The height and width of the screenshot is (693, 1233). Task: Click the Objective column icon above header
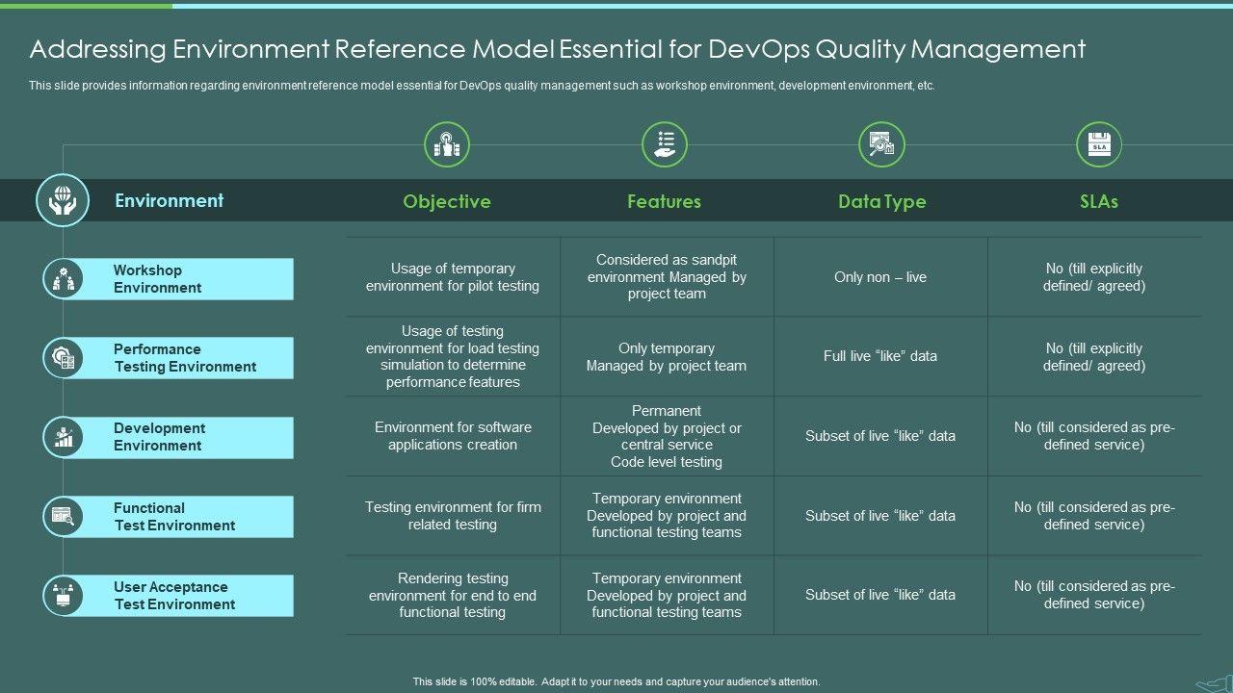point(447,145)
